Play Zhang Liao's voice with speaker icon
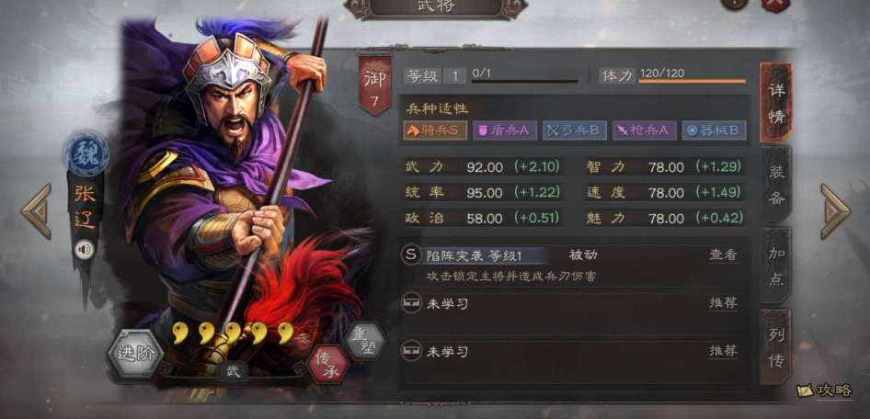The height and width of the screenshot is (419, 870). pyautogui.click(x=85, y=250)
